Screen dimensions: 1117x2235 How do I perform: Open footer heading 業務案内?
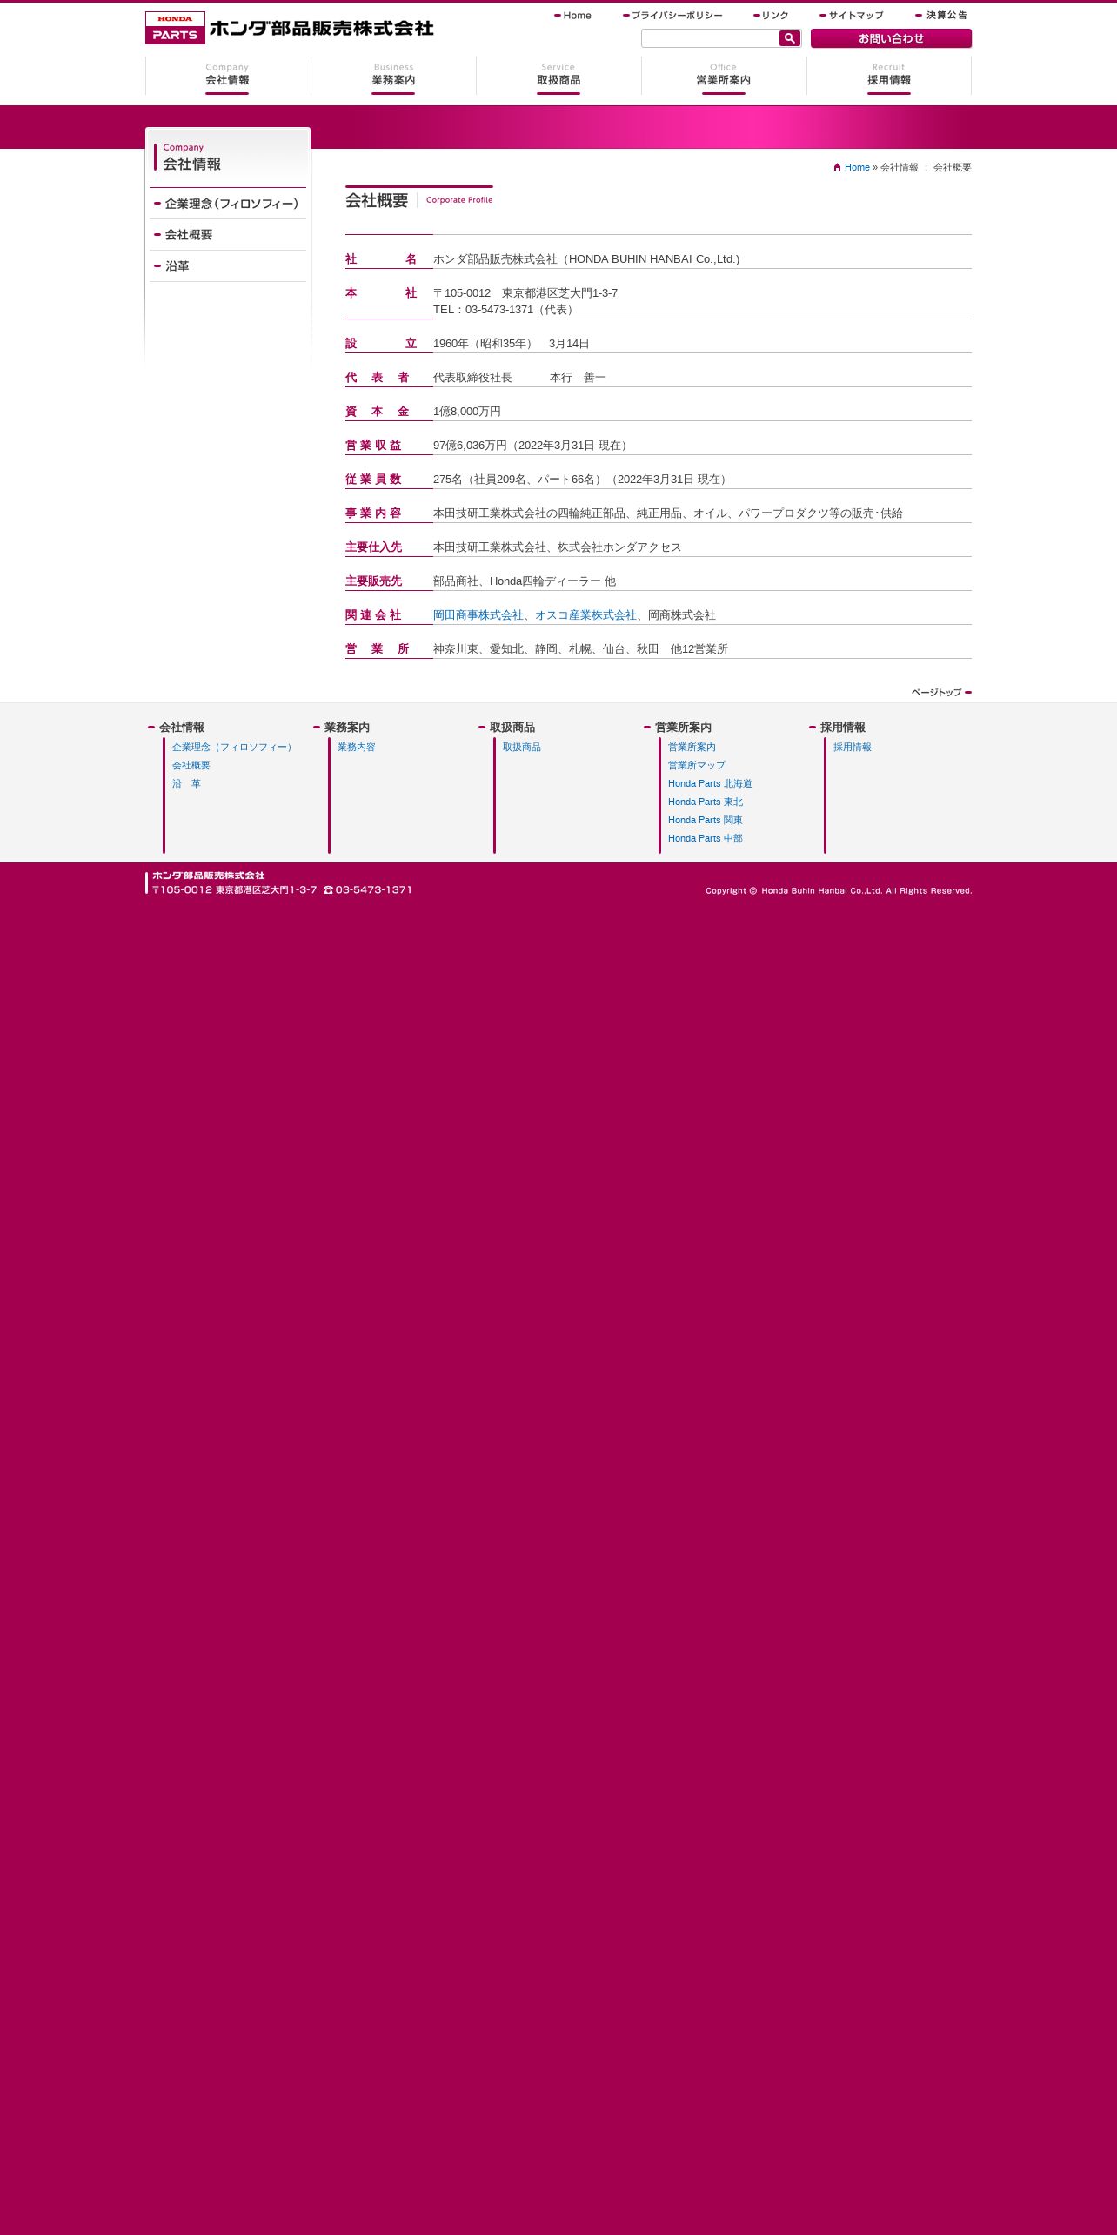pyautogui.click(x=347, y=728)
